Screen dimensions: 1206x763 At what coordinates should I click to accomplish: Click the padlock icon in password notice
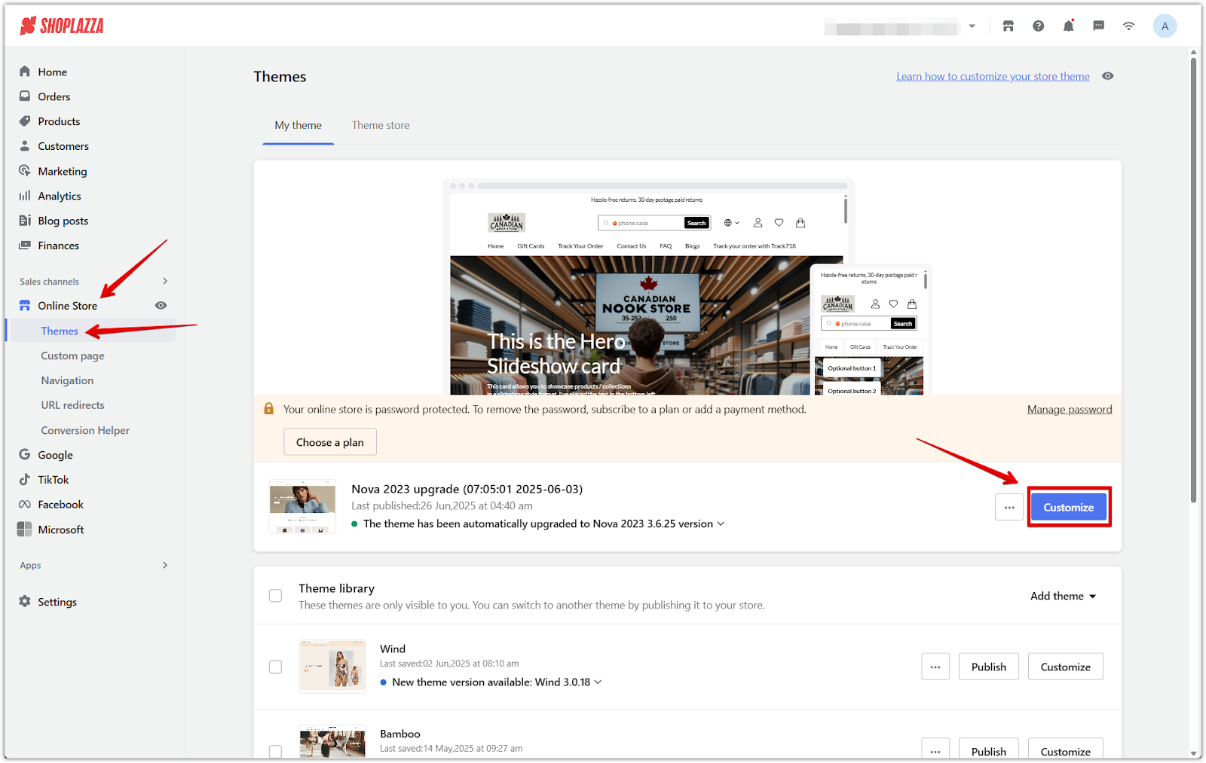pos(268,409)
